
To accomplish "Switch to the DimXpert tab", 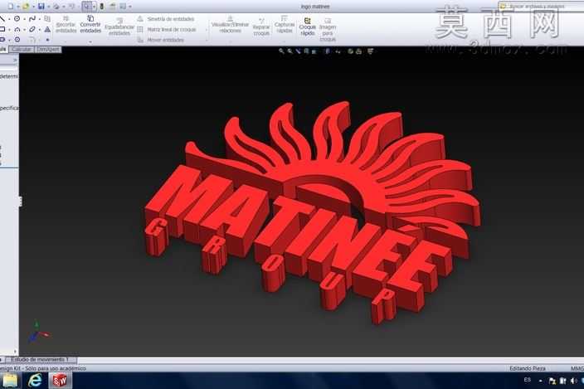I will click(48, 49).
